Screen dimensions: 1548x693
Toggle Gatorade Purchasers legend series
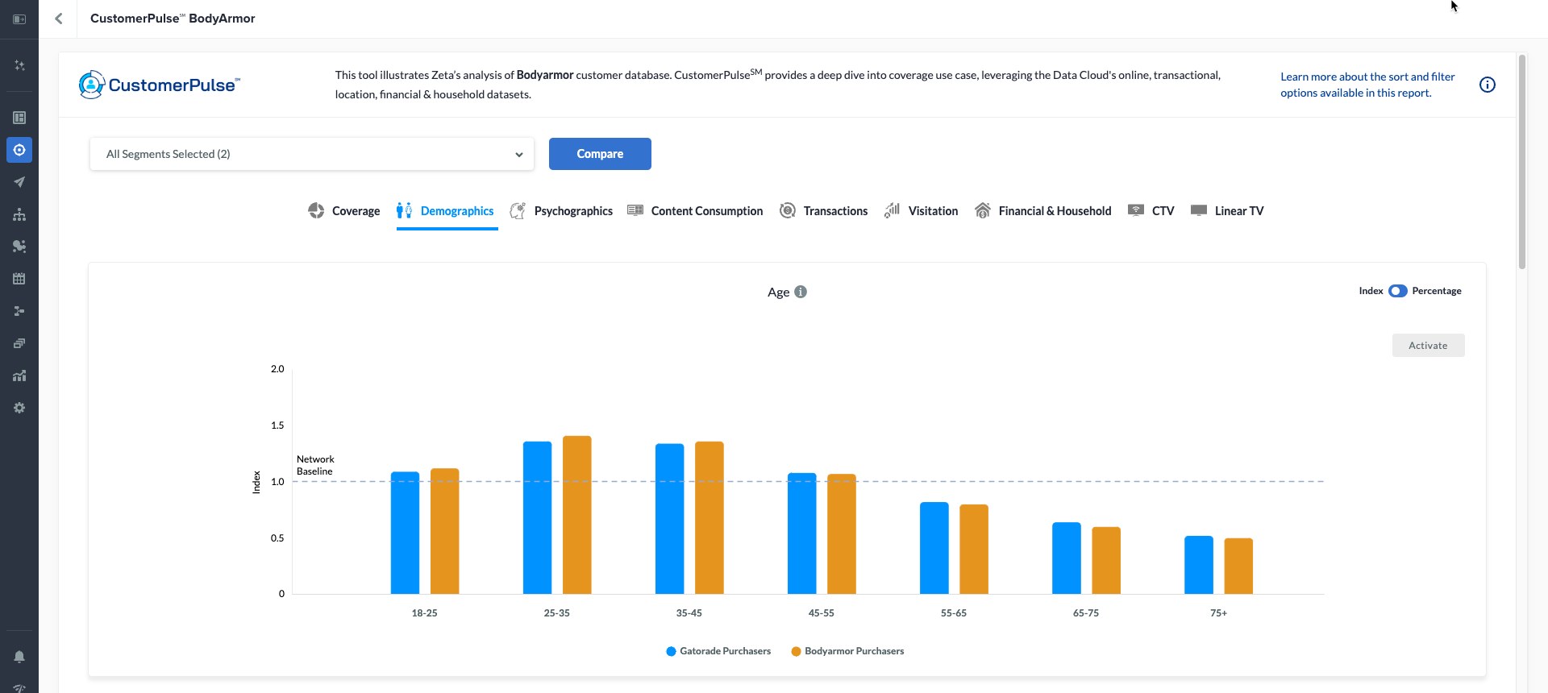(x=718, y=651)
